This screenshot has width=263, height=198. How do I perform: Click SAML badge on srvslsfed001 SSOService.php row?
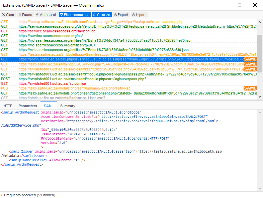click(x=250, y=69)
